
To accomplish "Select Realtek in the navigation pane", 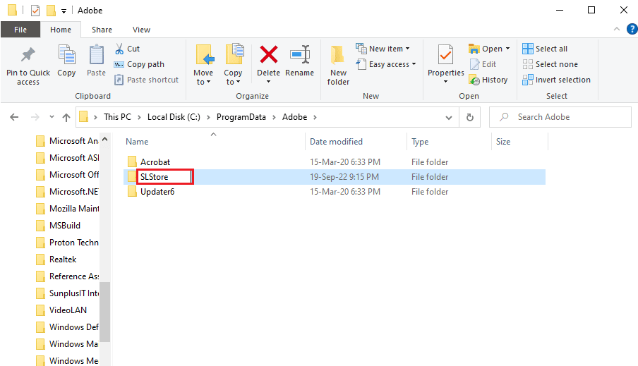I will [x=63, y=259].
